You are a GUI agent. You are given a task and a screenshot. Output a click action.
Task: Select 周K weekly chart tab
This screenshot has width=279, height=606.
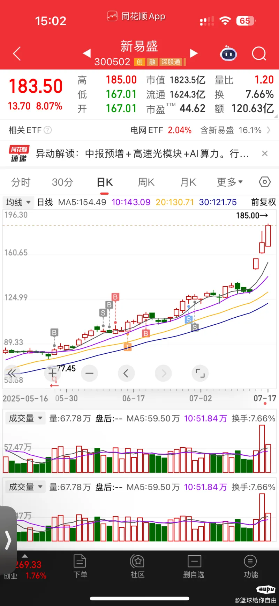[146, 182]
